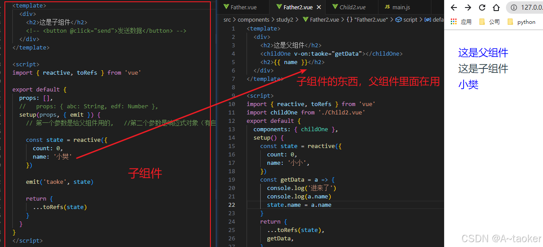Select src in the breadcrumb

click(227, 19)
